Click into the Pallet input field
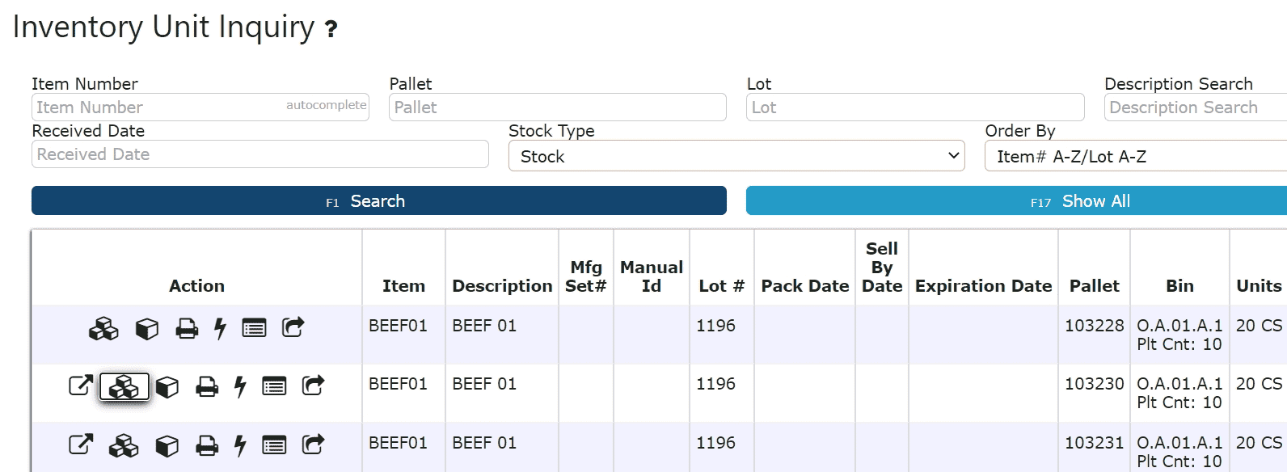 558,107
